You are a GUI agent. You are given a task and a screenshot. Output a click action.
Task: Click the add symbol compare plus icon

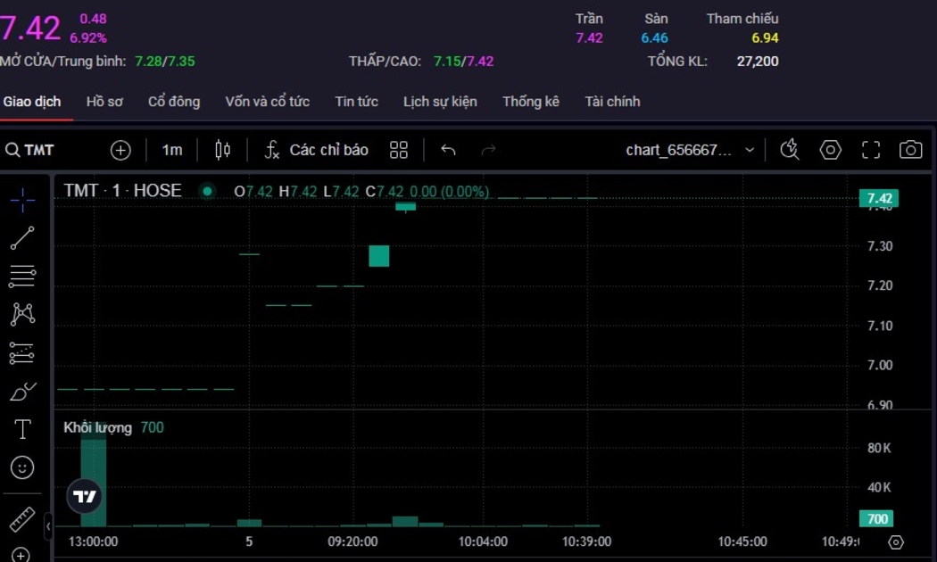pyautogui.click(x=120, y=150)
